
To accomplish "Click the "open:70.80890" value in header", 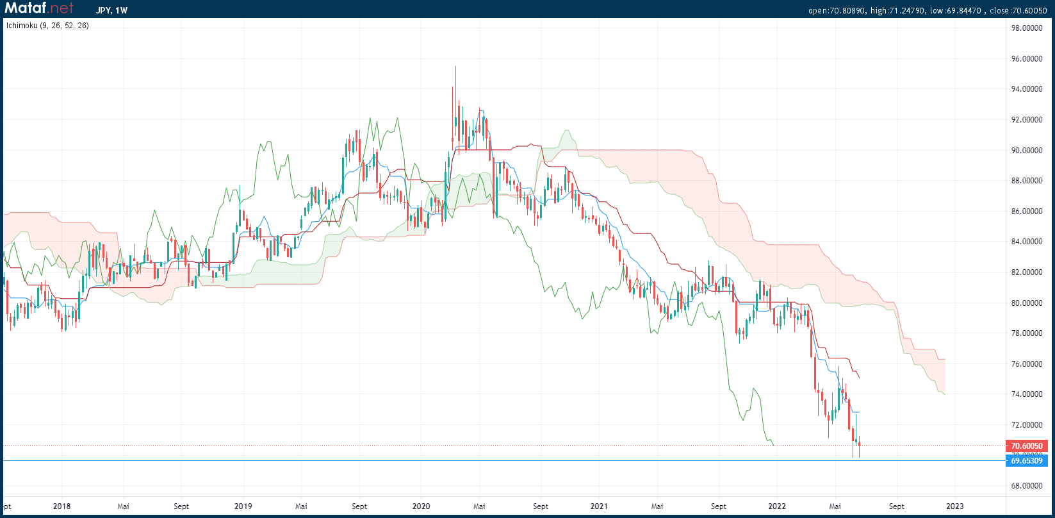I will [835, 10].
